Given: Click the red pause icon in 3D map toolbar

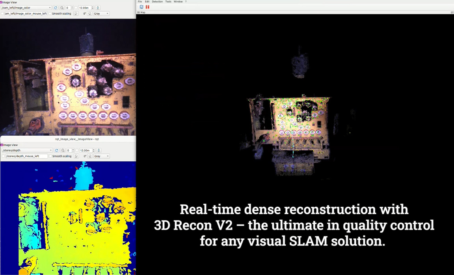Looking at the screenshot, I should (147, 7).
